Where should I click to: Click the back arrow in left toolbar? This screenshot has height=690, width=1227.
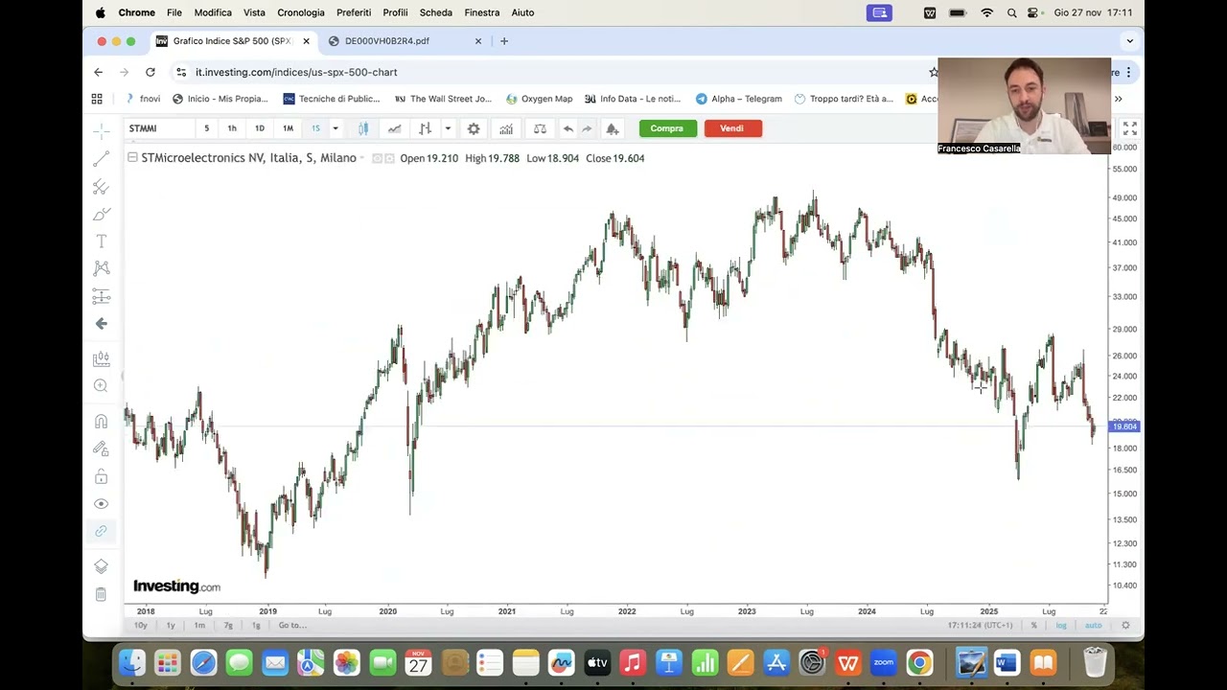tap(101, 324)
